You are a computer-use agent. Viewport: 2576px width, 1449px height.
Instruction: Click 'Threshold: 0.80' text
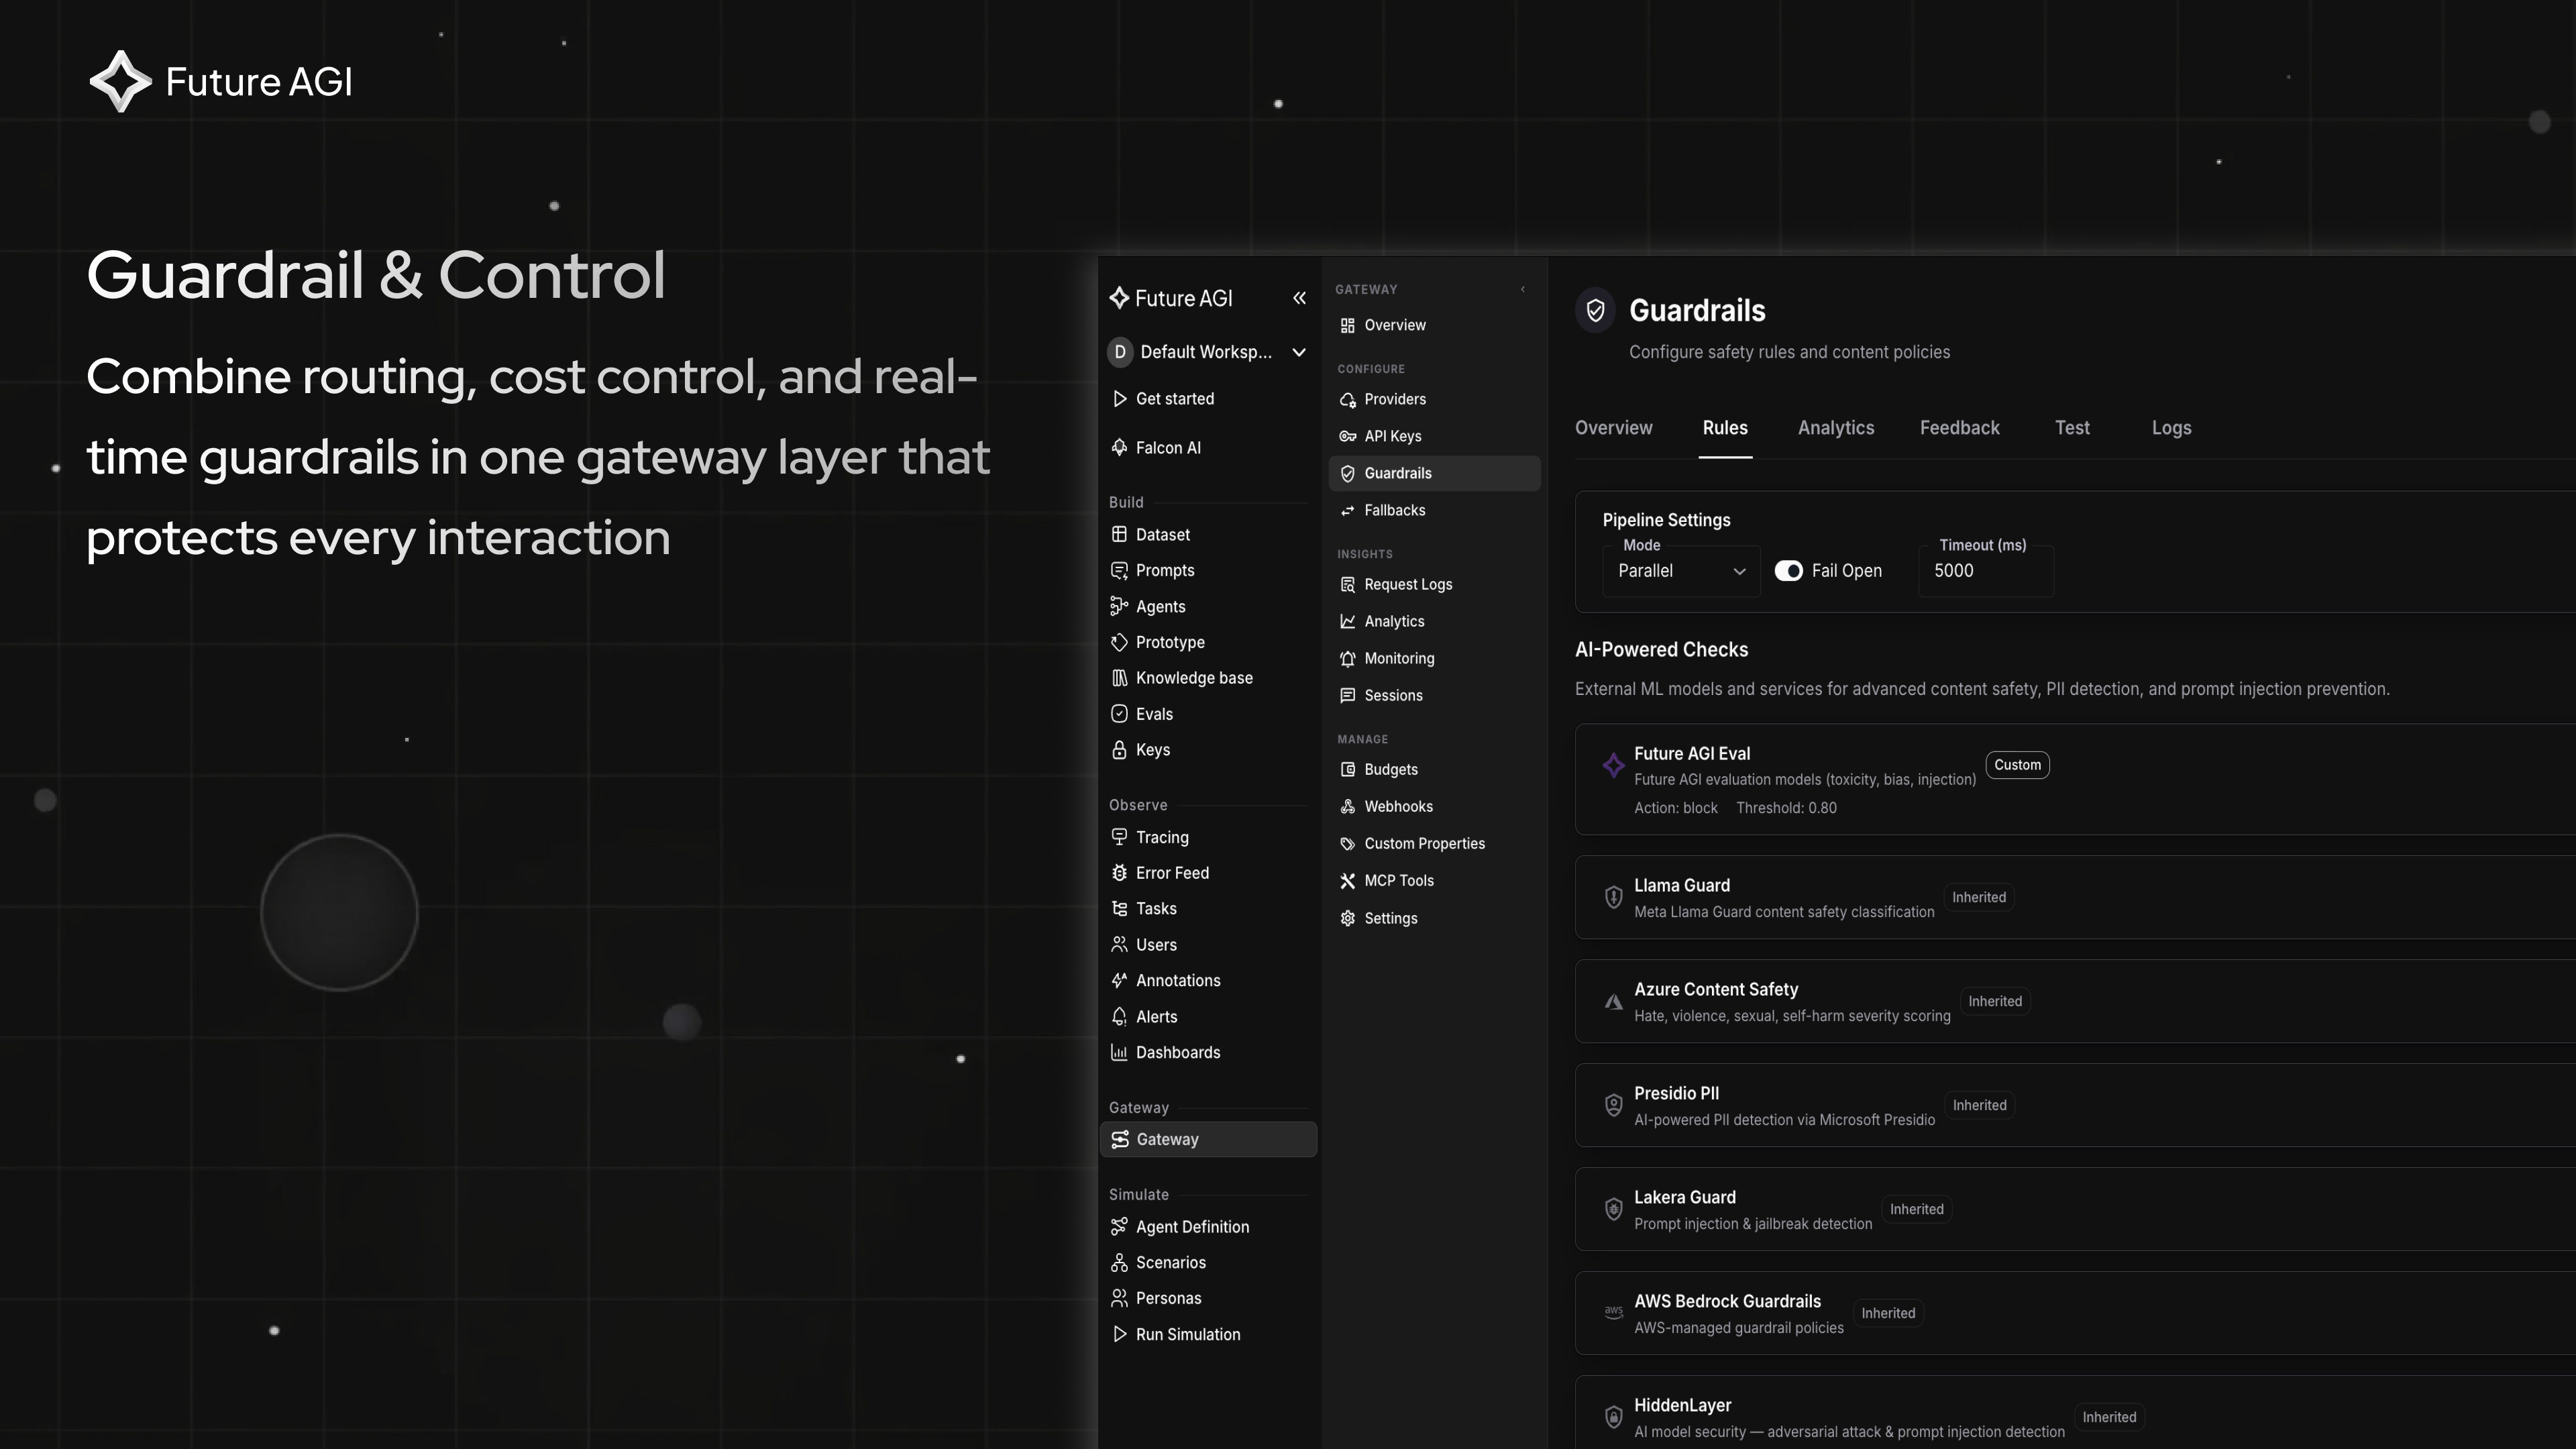(1786, 808)
